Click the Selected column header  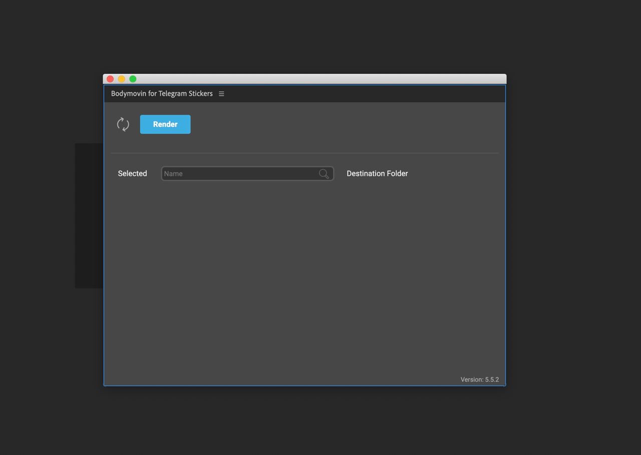point(132,173)
